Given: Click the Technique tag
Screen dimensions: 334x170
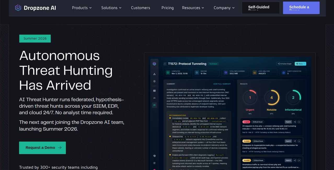Looking at the screenshot, I should pos(214,64).
